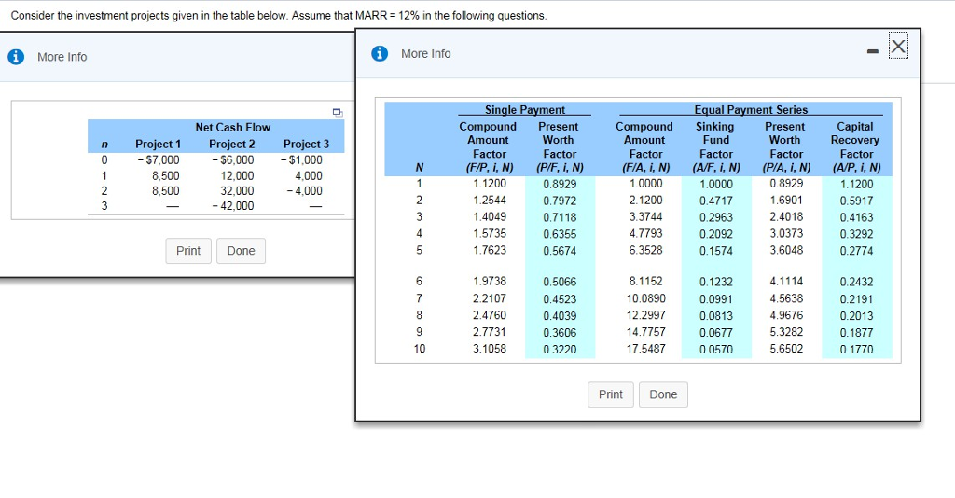Click the pop-out icon above the Net Cash Flow table
Viewport: 955px width, 498px height.
coord(337,113)
